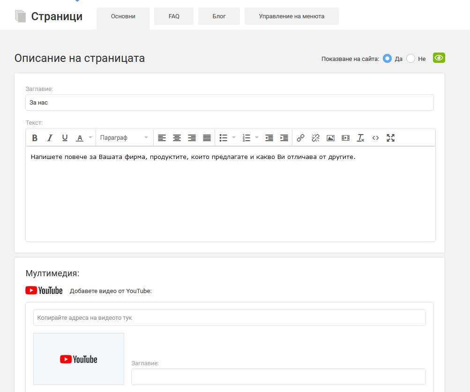Click the green eye preview button

click(x=439, y=58)
